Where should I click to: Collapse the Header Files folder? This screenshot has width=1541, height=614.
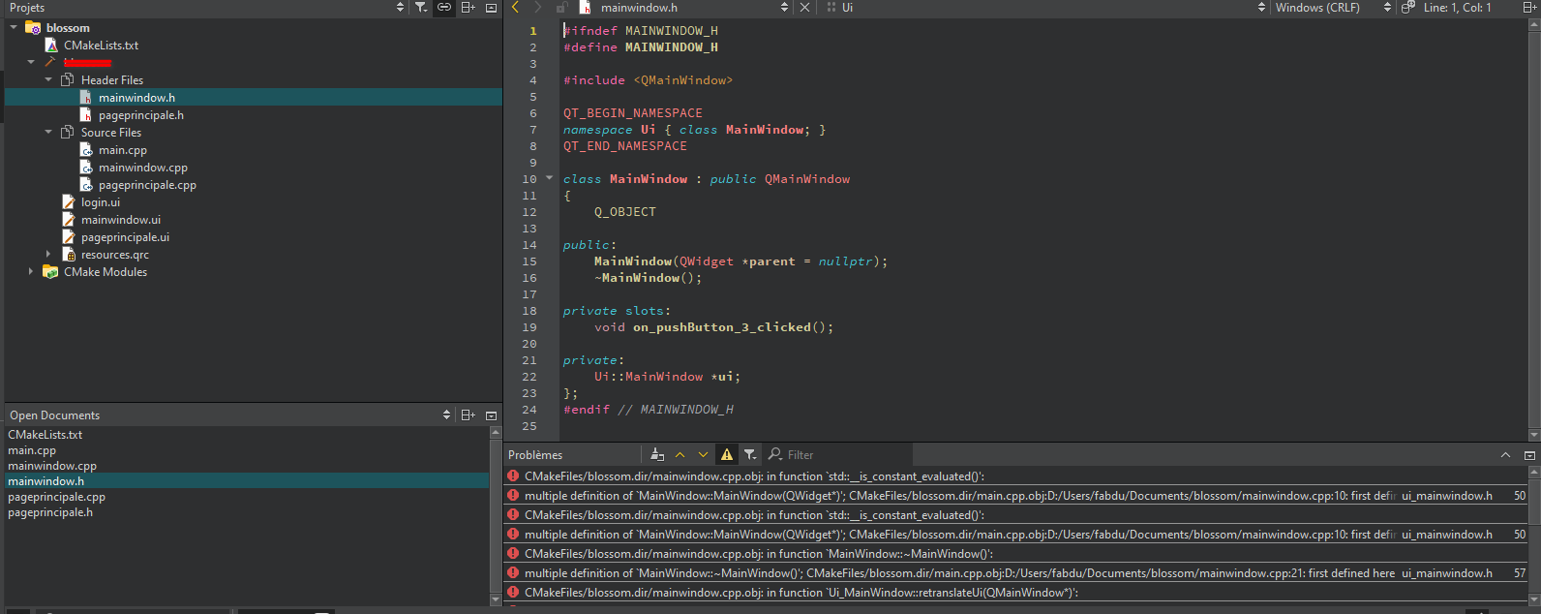[48, 80]
